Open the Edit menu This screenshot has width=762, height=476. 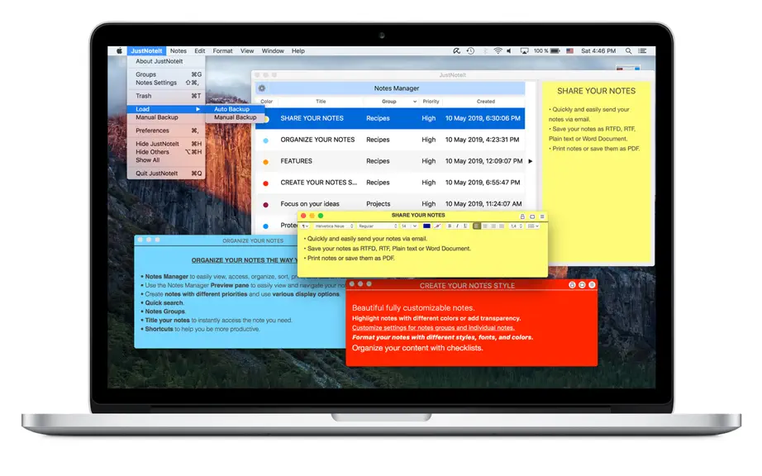pyautogui.click(x=200, y=50)
